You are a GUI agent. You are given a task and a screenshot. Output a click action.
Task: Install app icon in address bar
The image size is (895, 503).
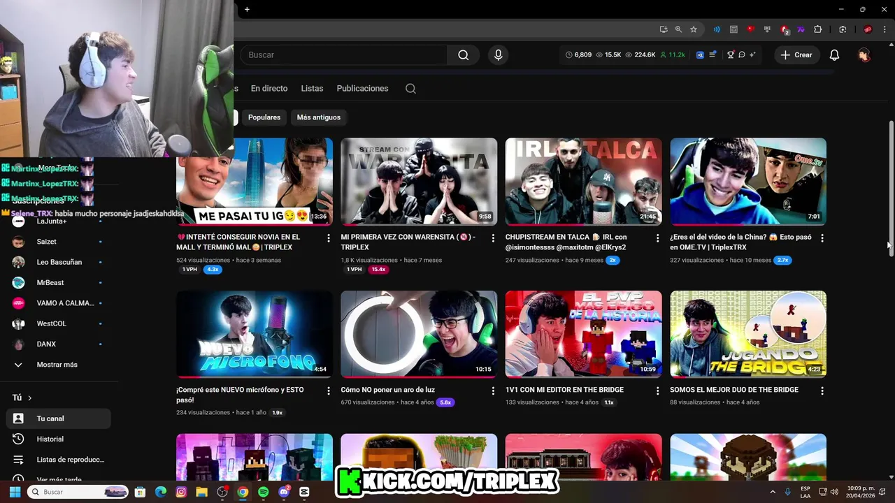tap(663, 29)
